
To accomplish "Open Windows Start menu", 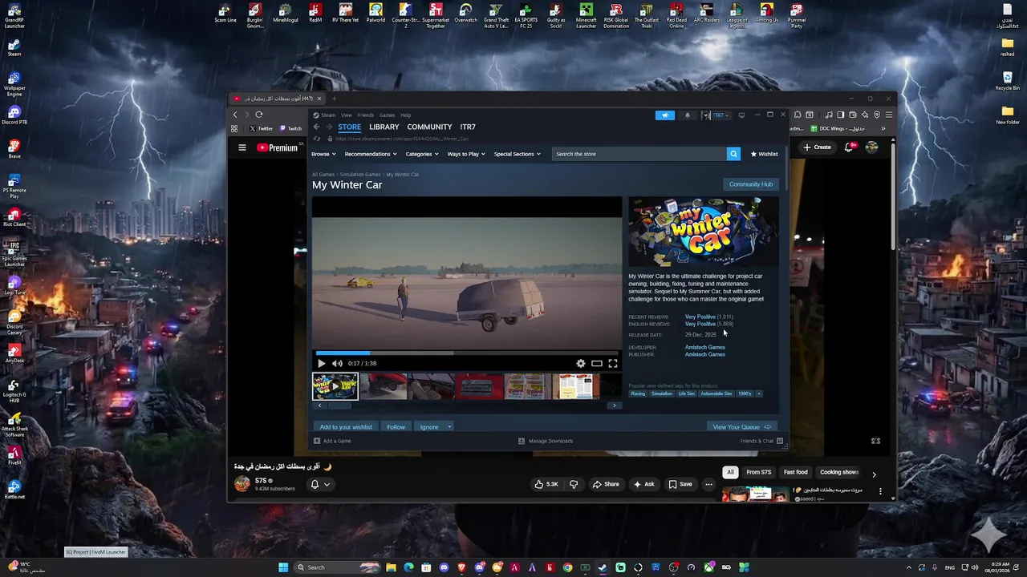I will [x=283, y=567].
